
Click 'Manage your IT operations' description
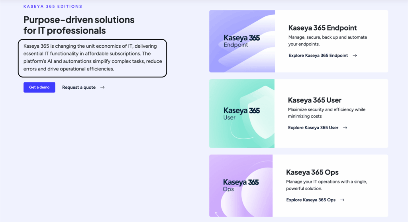click(327, 185)
